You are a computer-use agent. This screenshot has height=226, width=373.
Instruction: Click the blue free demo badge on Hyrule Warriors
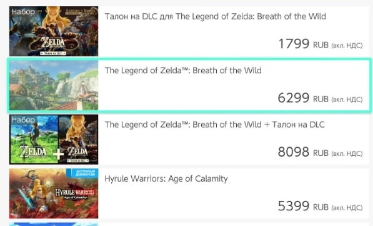pos(82,173)
